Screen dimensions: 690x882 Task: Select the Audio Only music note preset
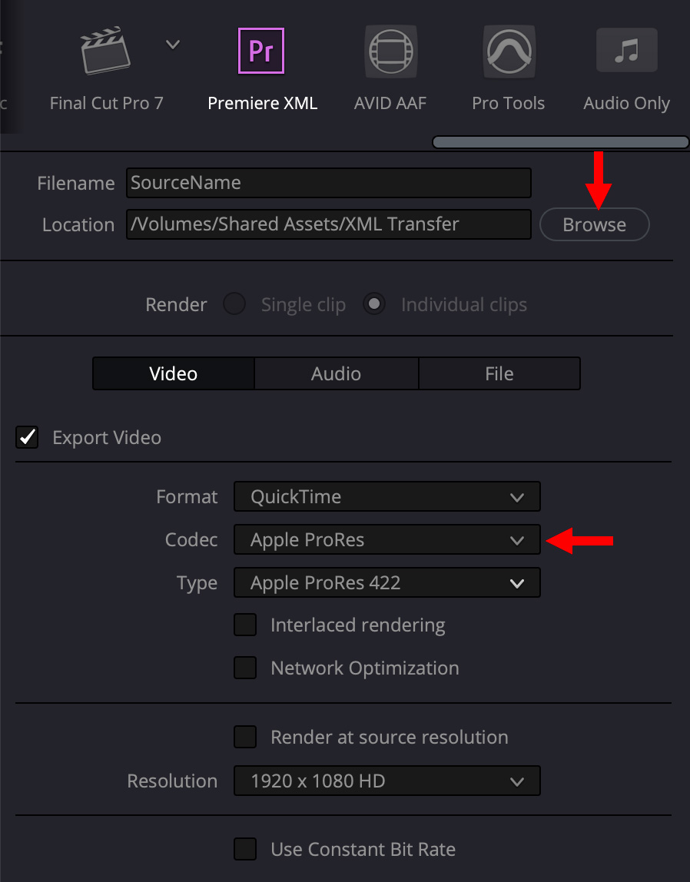tap(626, 50)
